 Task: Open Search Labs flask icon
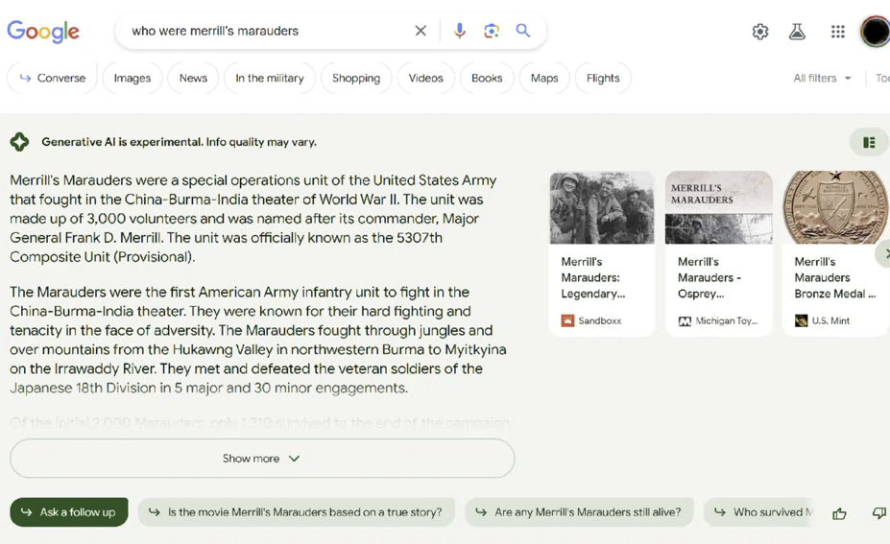797,32
